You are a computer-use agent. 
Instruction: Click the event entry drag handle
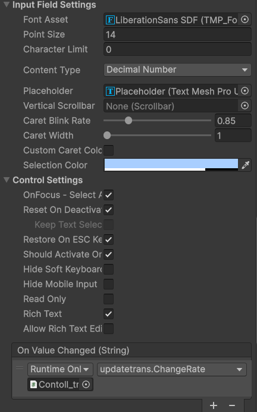coord(20,368)
